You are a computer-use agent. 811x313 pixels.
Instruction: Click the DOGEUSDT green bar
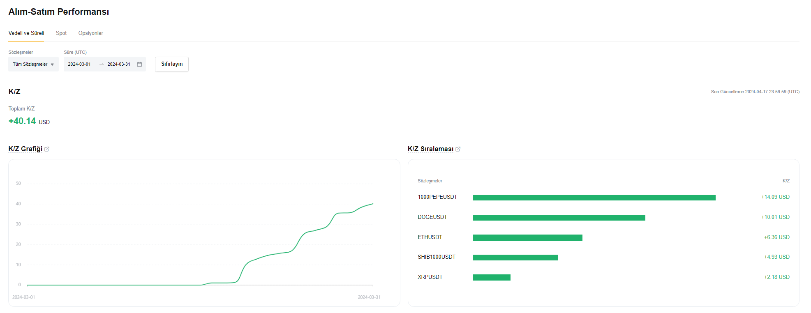pos(559,218)
